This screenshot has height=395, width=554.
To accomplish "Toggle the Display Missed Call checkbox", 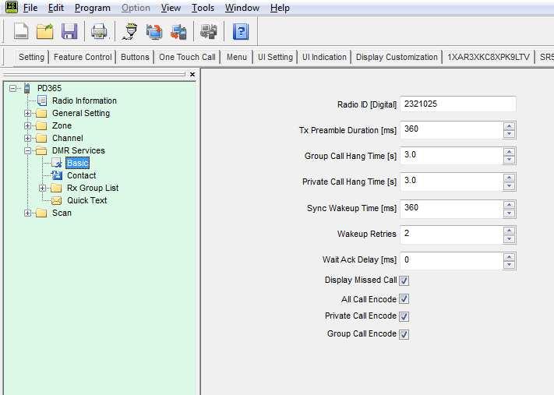I will [x=404, y=280].
